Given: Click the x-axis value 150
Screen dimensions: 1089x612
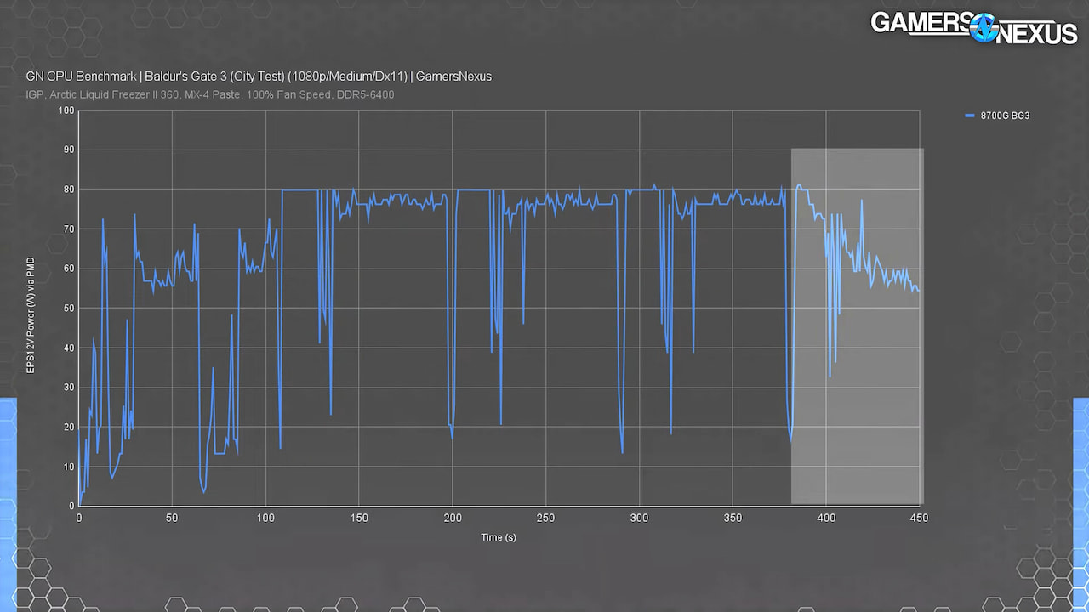Looking at the screenshot, I should pos(359,518).
